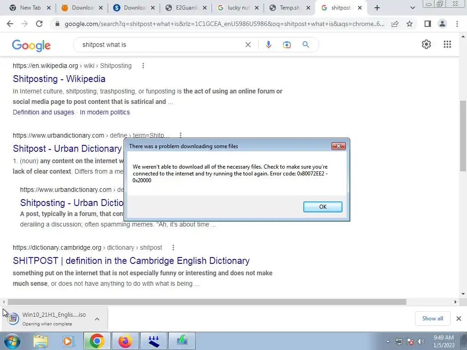Close the lucky nut tab
The height and width of the screenshot is (350, 467).
pyautogui.click(x=257, y=8)
